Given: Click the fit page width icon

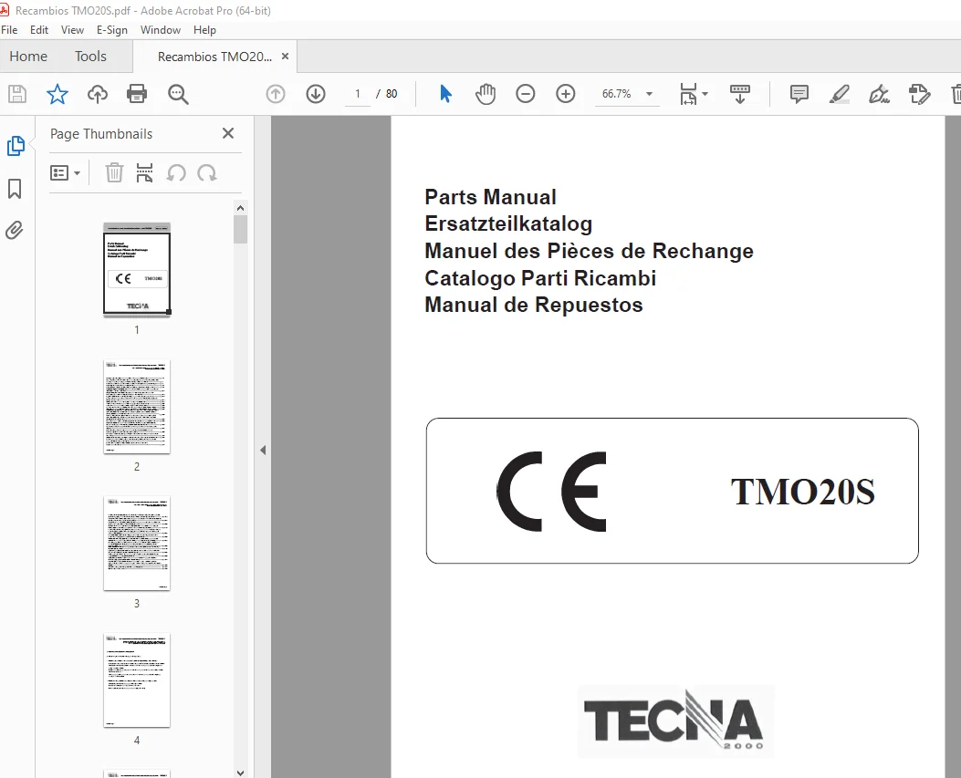Looking at the screenshot, I should [x=688, y=94].
